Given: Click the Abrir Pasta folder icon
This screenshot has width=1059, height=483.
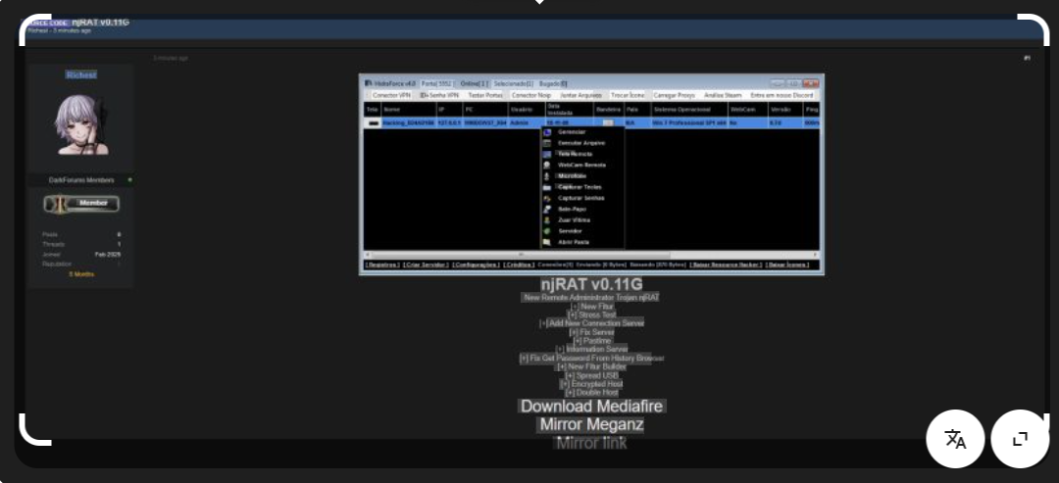Looking at the screenshot, I should tap(547, 242).
